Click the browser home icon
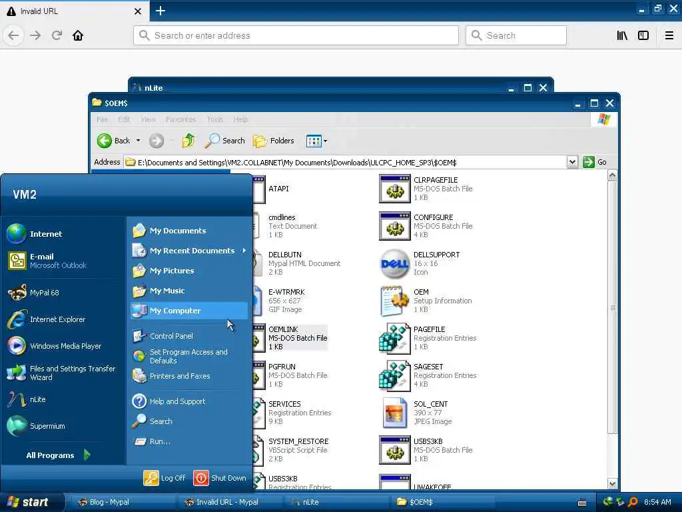 [78, 35]
